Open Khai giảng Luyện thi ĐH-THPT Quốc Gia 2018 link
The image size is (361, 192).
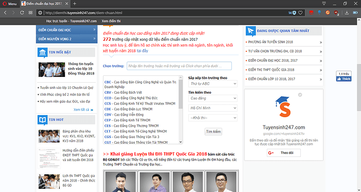tap(155, 154)
